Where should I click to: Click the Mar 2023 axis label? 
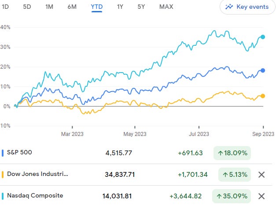[x=72, y=134]
